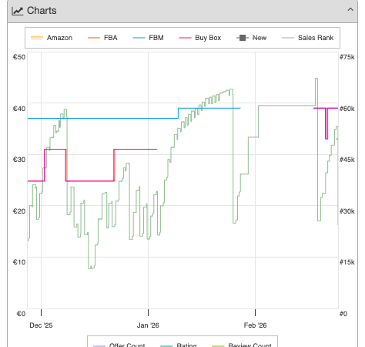Toggle the Offer Count legend item
Image resolution: width=365 pixels, height=347 pixels.
tap(119, 345)
